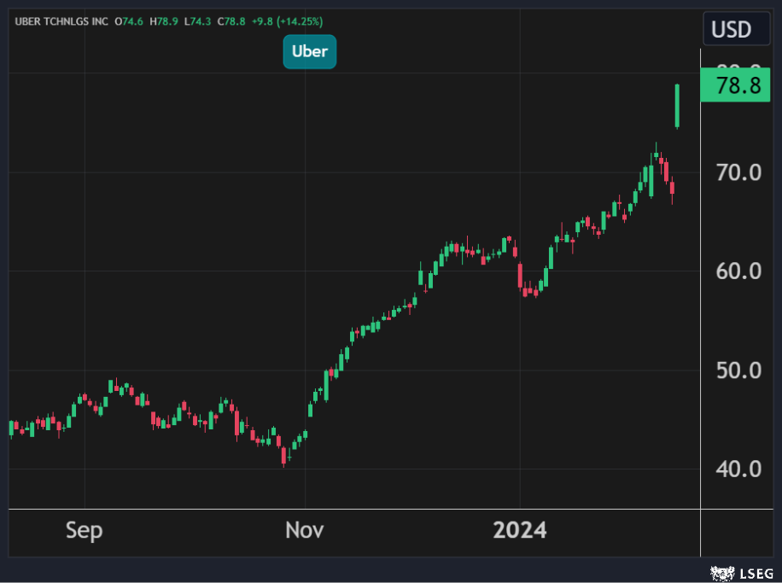Click the lowest red candle near 40
Screen dimensions: 782x583
pos(283,454)
